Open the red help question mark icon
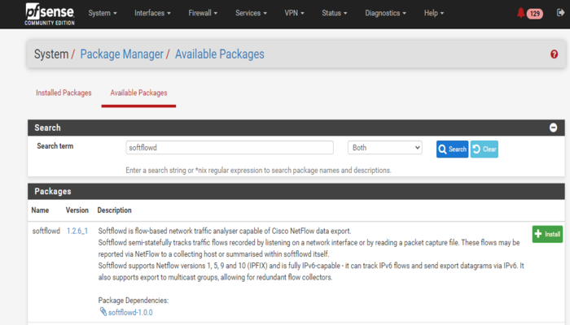The height and width of the screenshot is (325, 570). coord(554,54)
